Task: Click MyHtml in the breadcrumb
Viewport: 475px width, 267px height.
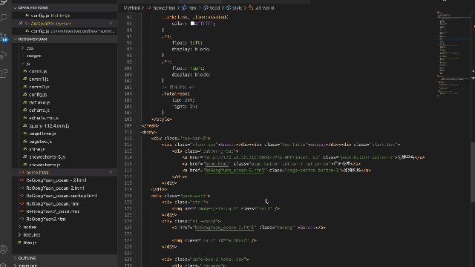Action: click(x=132, y=8)
